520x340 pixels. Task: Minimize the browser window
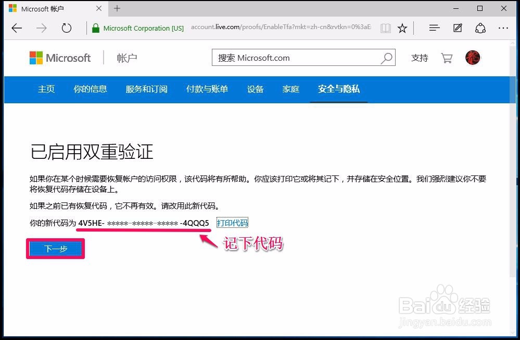456,9
